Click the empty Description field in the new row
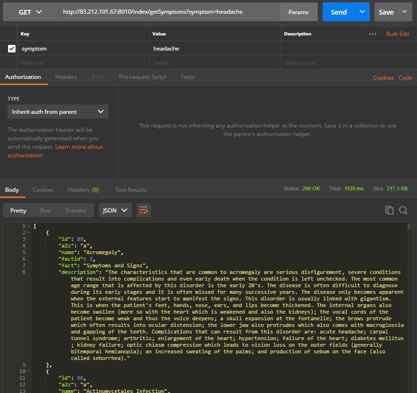The image size is (417, 393). [349, 63]
